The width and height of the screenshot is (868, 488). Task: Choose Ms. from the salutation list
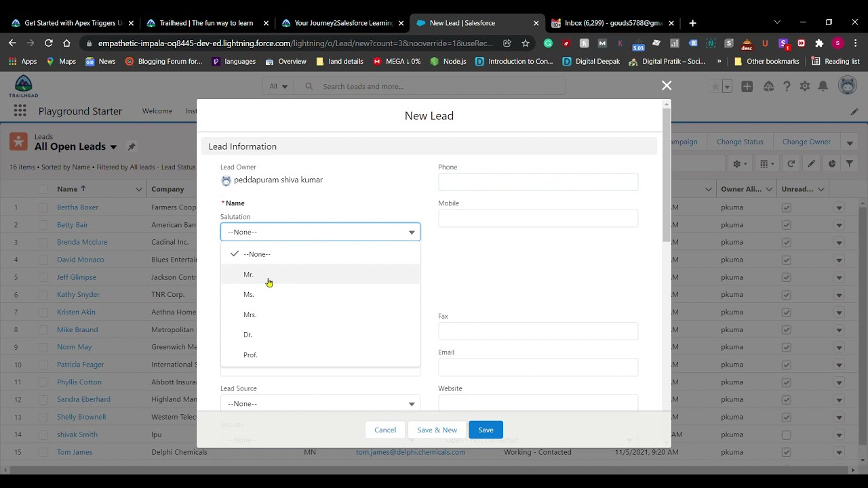(x=320, y=294)
